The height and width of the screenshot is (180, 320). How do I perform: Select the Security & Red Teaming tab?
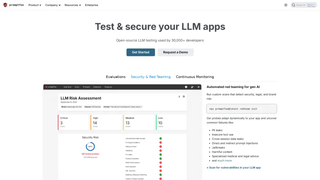pos(151,77)
